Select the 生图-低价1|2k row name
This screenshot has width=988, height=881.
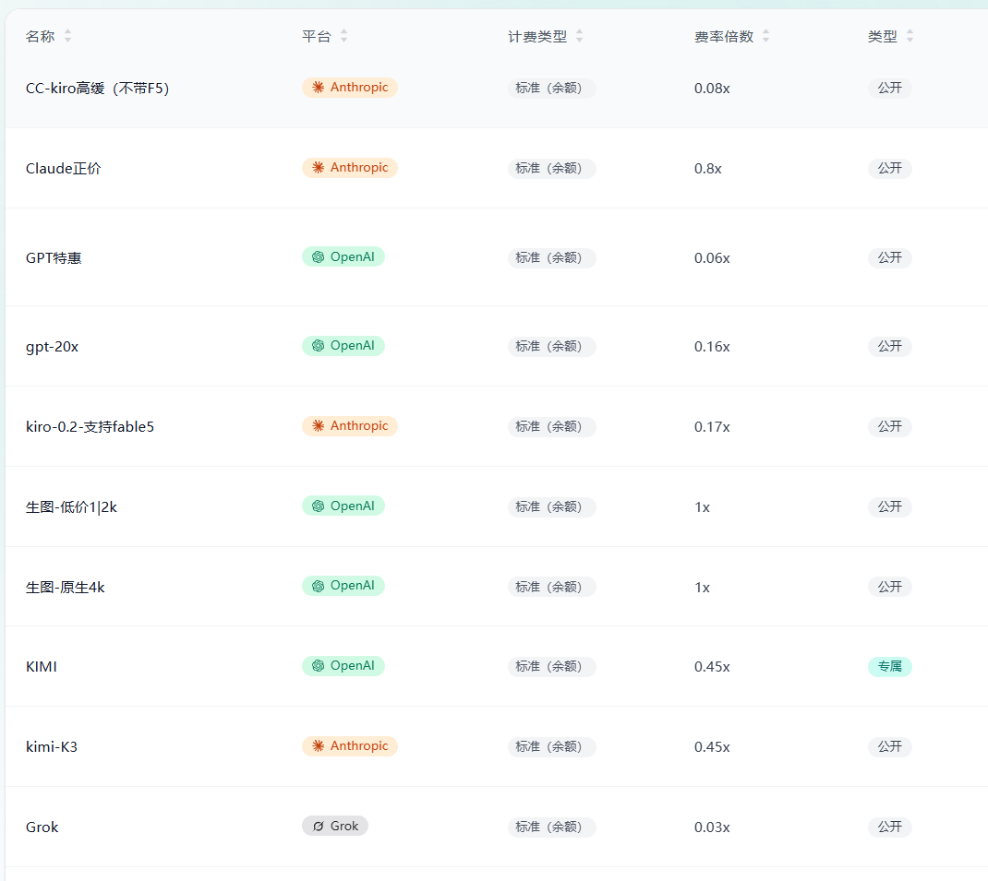[x=71, y=507]
